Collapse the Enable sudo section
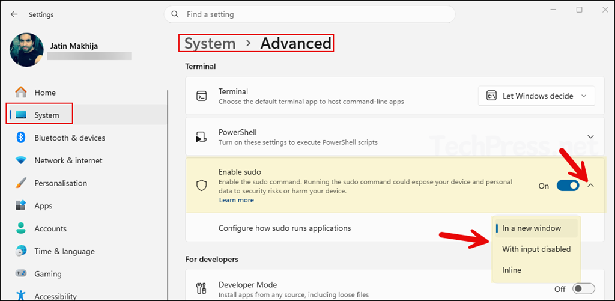The height and width of the screenshot is (301, 615). coord(590,186)
